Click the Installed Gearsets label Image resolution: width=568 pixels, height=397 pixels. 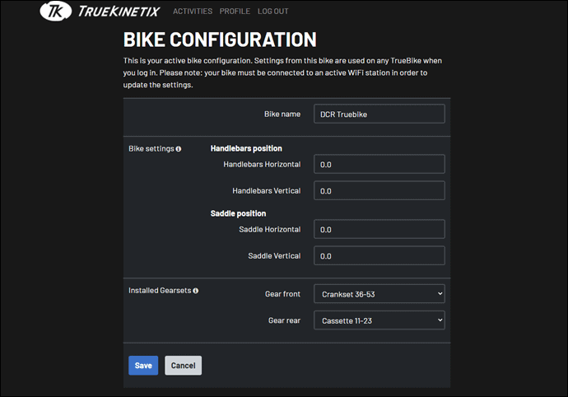point(160,291)
